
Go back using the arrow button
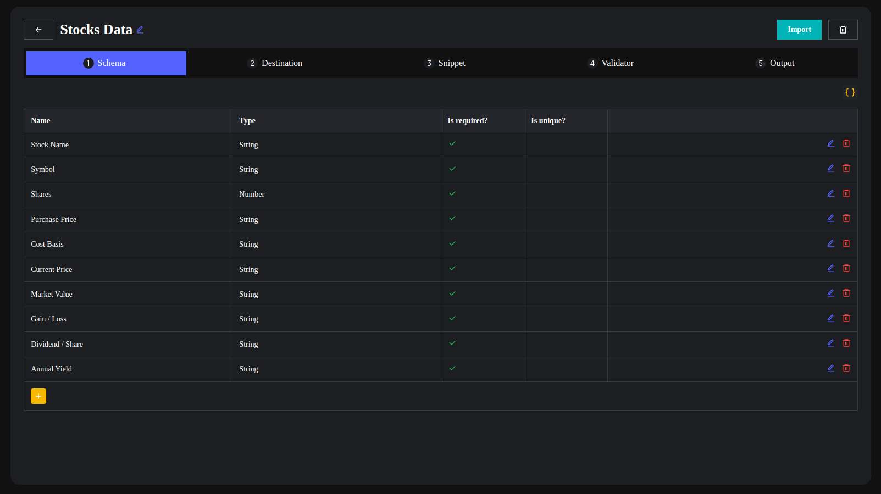coord(38,30)
